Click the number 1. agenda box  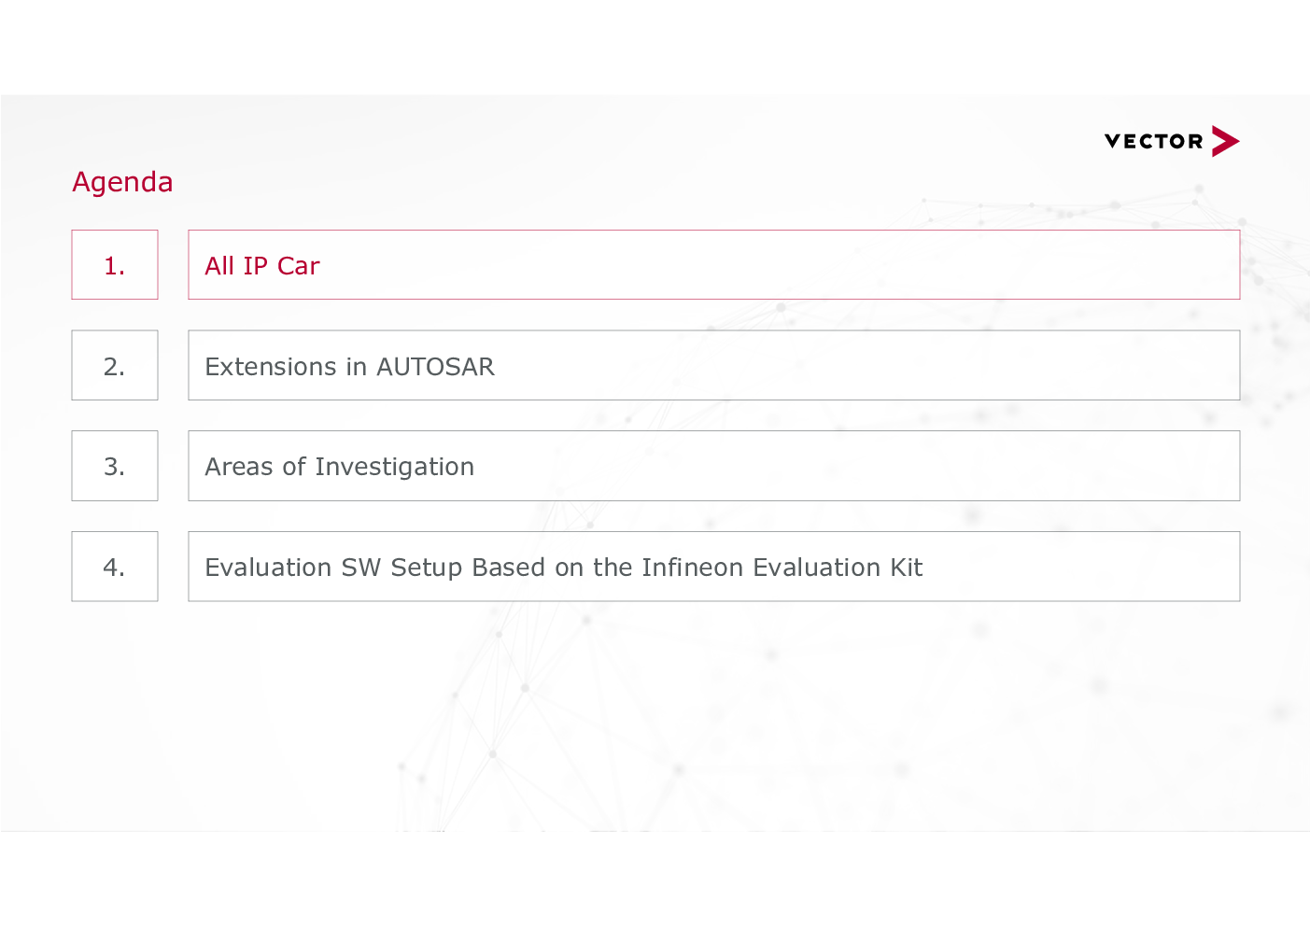pos(115,265)
